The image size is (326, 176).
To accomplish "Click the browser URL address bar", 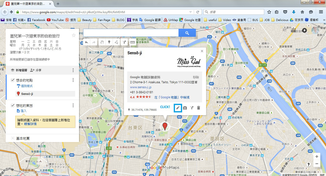I will click(104, 12).
